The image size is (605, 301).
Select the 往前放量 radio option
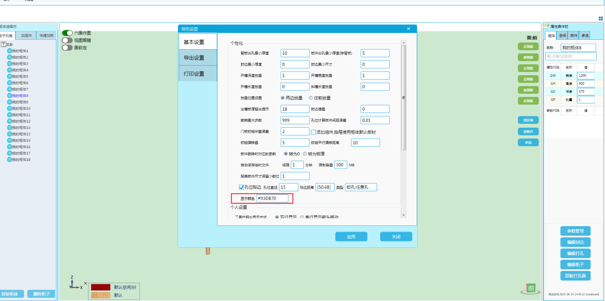click(x=311, y=98)
